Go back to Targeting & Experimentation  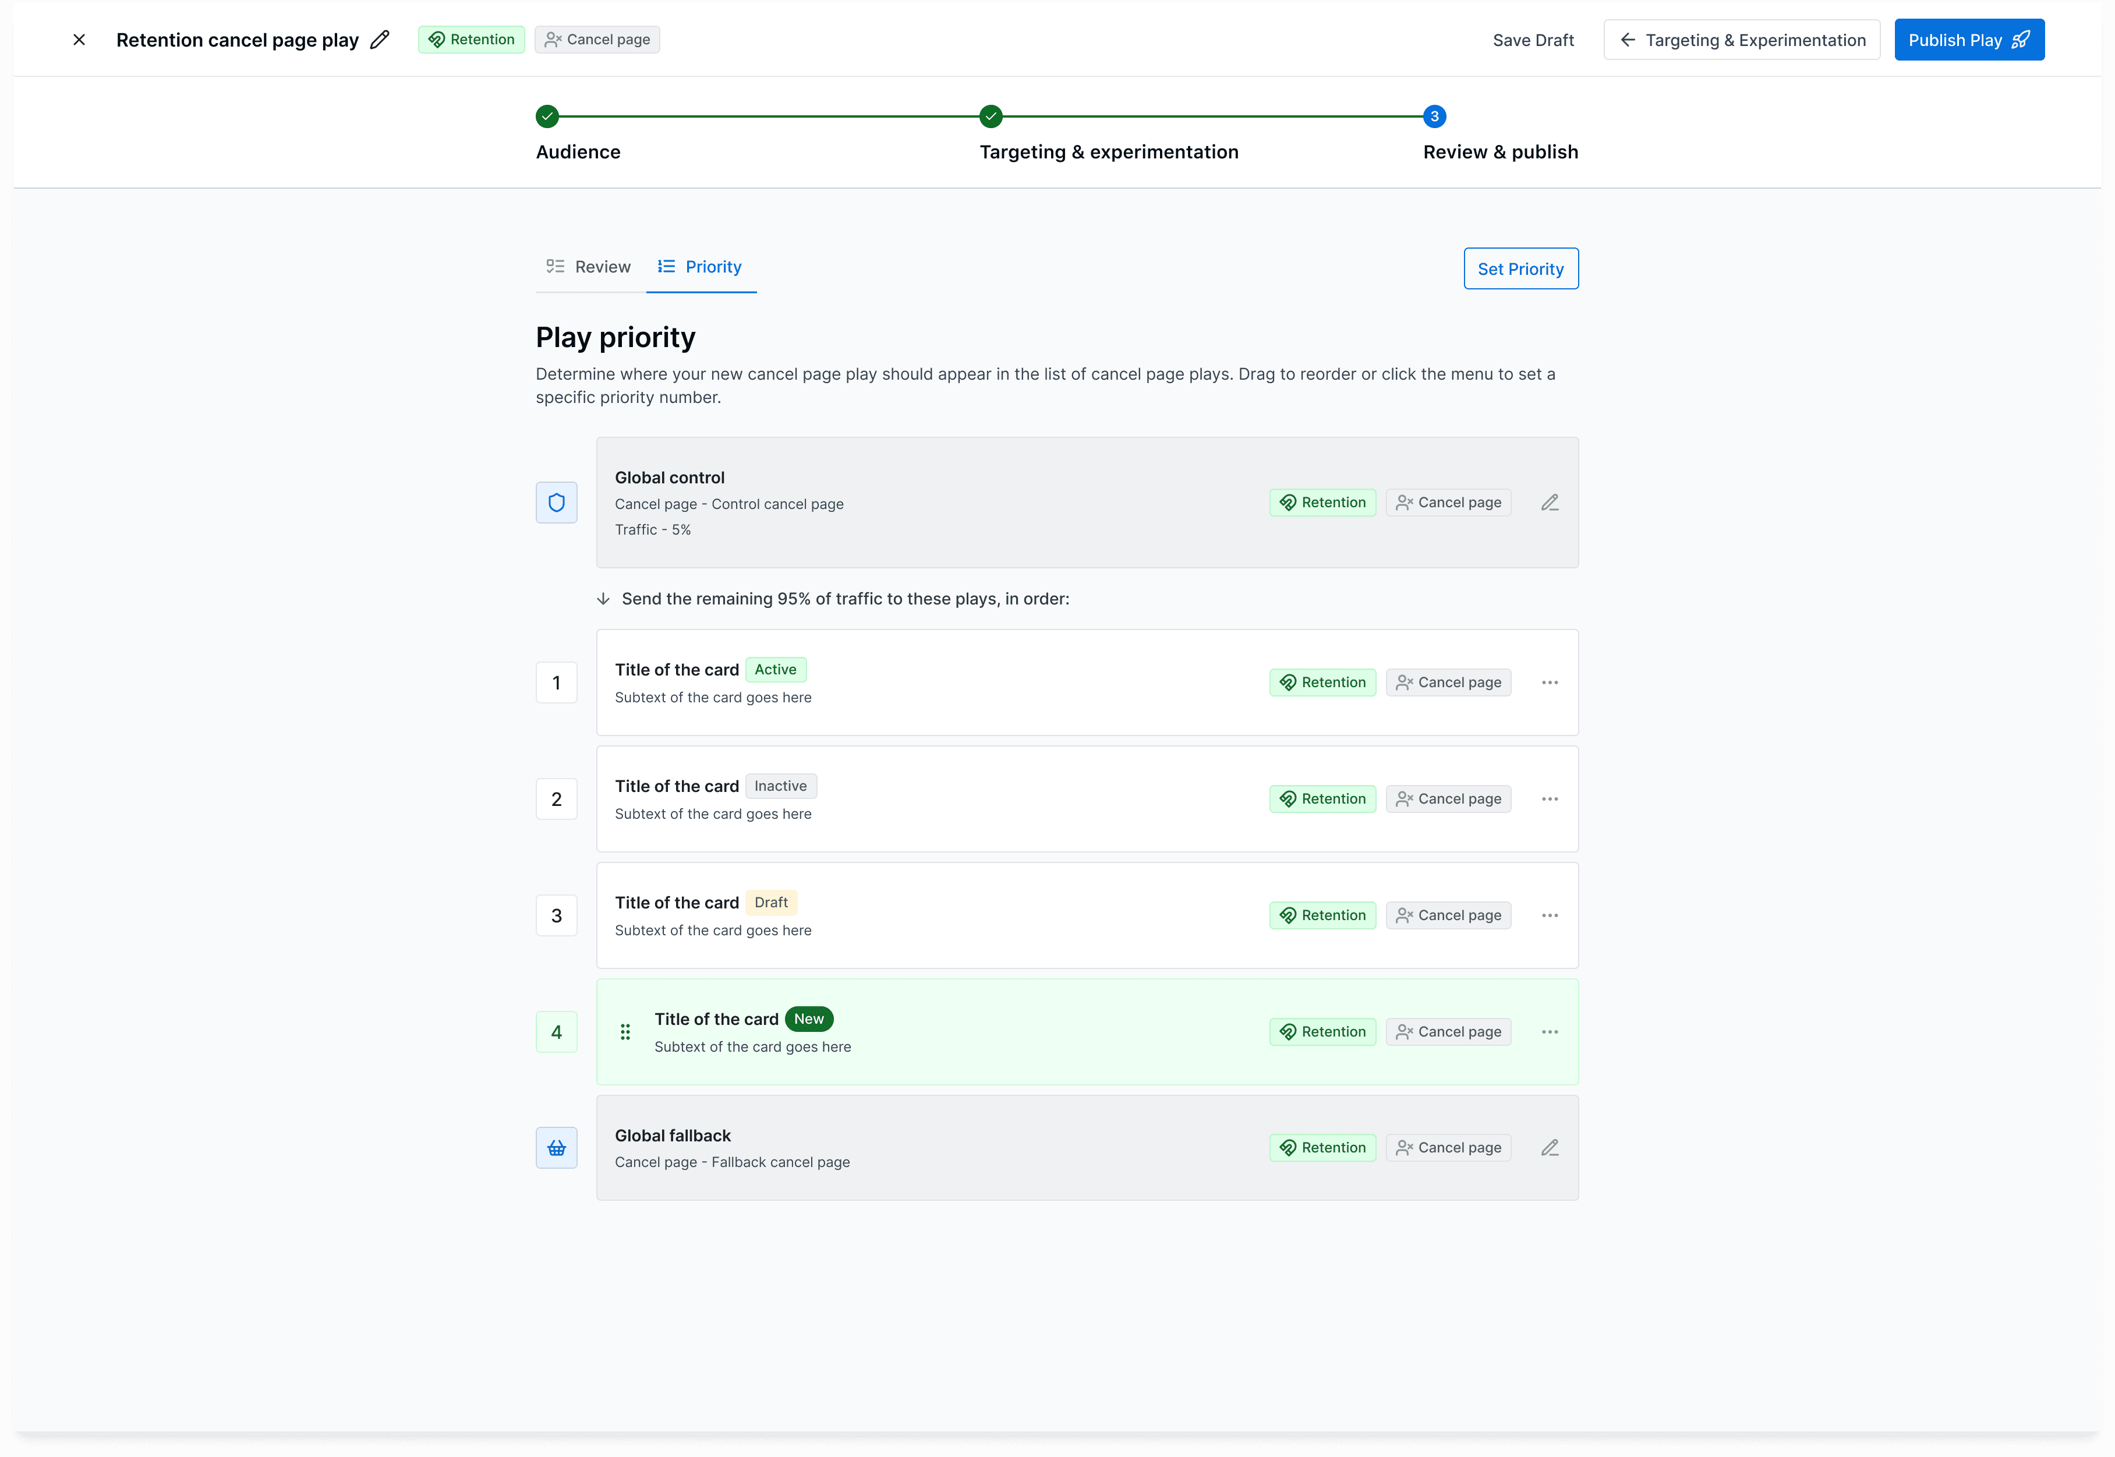[1741, 40]
